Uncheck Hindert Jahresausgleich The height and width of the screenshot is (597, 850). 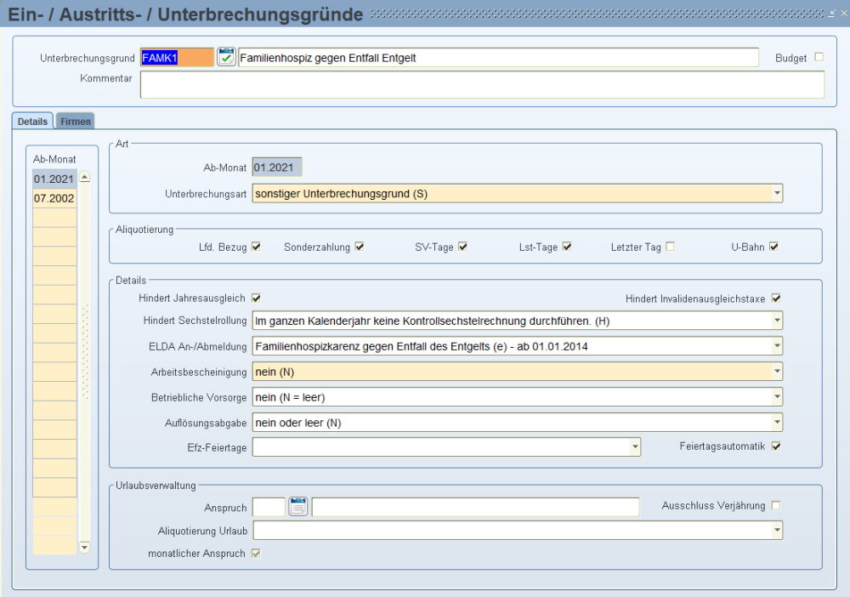257,298
